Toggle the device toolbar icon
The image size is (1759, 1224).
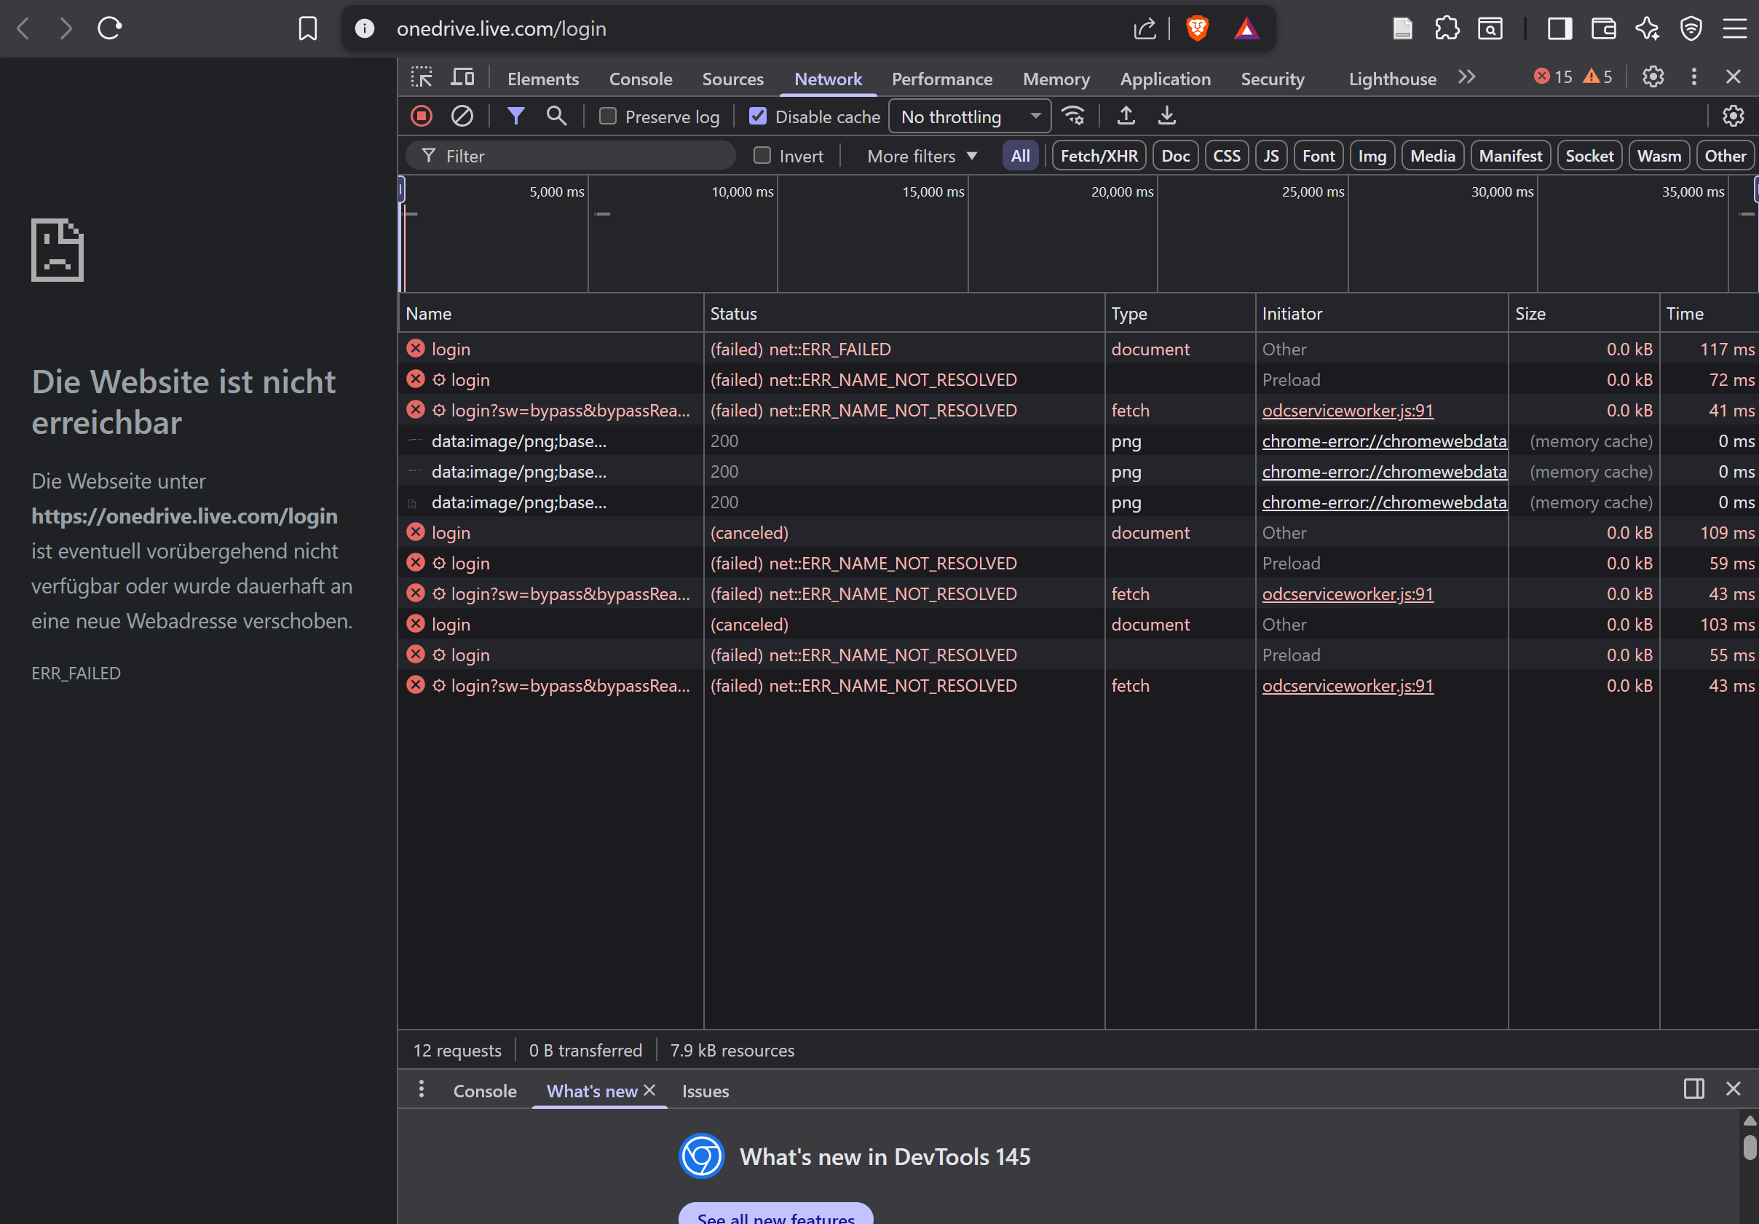(462, 76)
